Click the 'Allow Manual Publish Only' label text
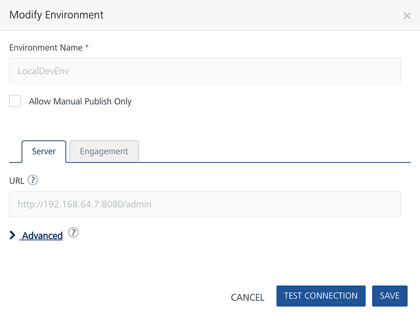Viewport: 420px width, 319px height. click(80, 101)
